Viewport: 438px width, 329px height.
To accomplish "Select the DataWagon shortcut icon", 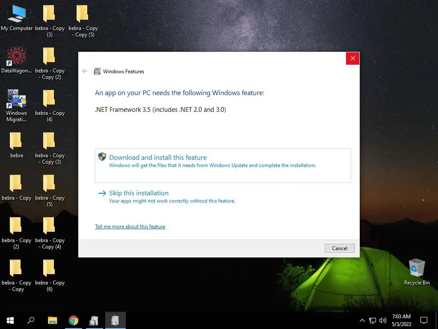I will tap(17, 60).
